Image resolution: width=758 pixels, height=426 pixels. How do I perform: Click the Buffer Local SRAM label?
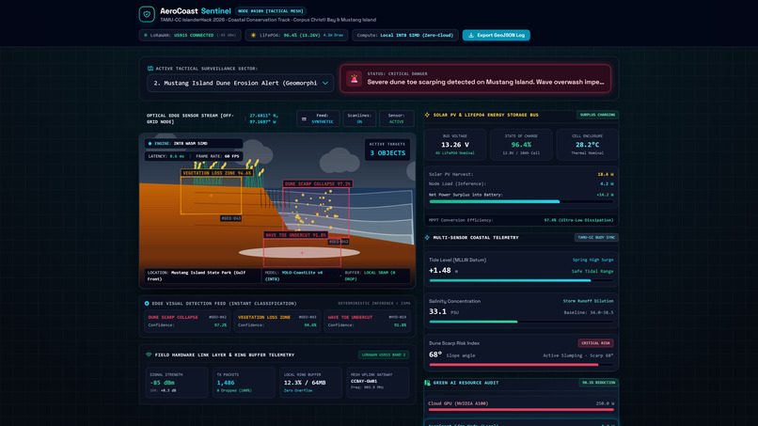[x=370, y=276]
